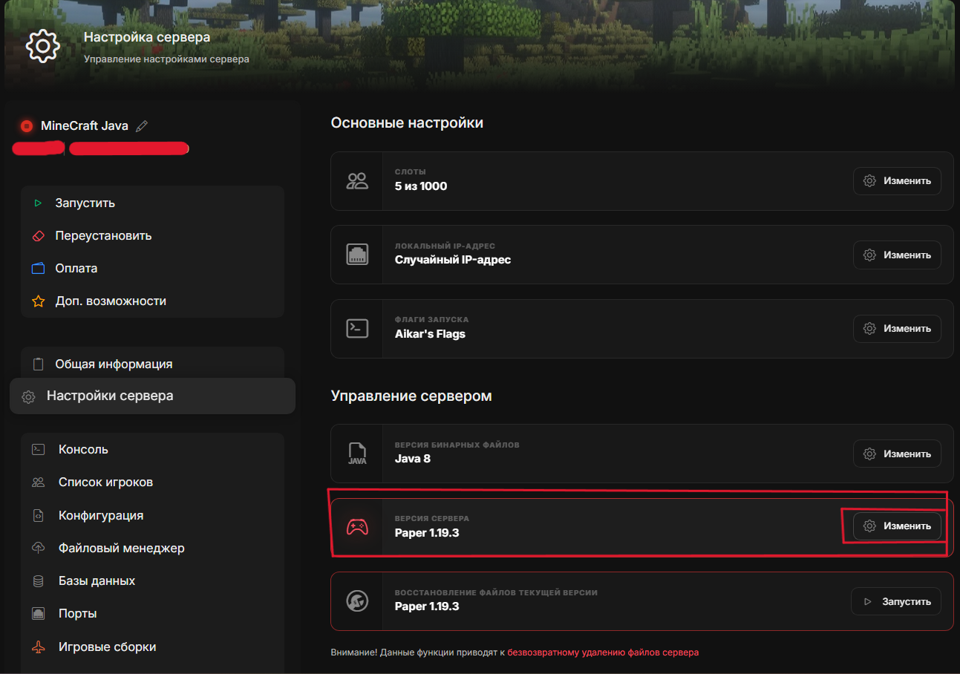Image resolution: width=960 pixels, height=674 pixels.
Task: Click the red безвозвратному удалению файлов сервера text
Action: (603, 652)
